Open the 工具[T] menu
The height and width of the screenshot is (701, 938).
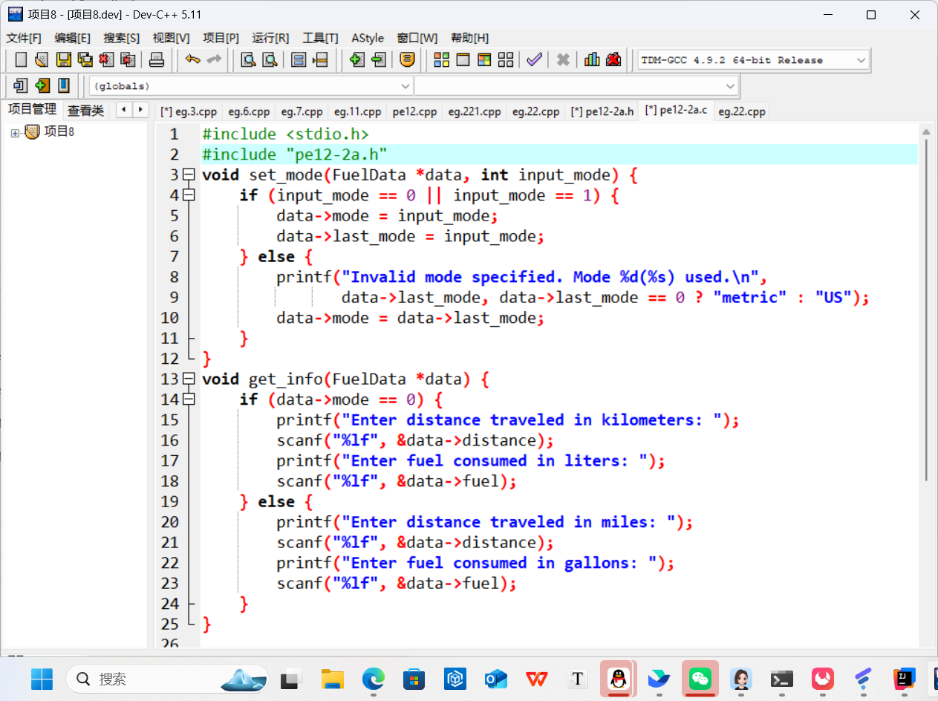click(x=320, y=38)
